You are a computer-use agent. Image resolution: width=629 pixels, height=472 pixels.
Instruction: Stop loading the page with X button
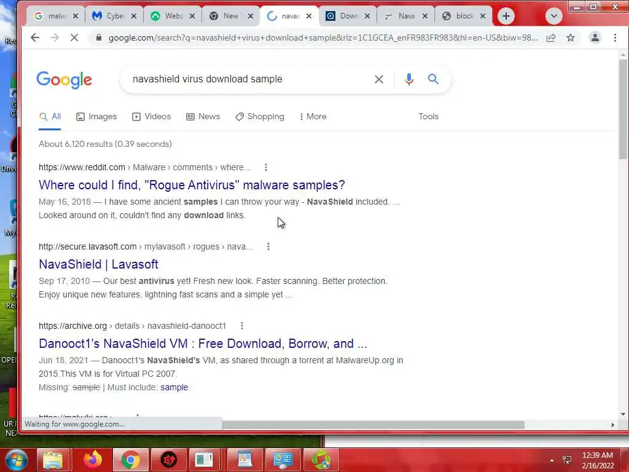click(x=74, y=37)
